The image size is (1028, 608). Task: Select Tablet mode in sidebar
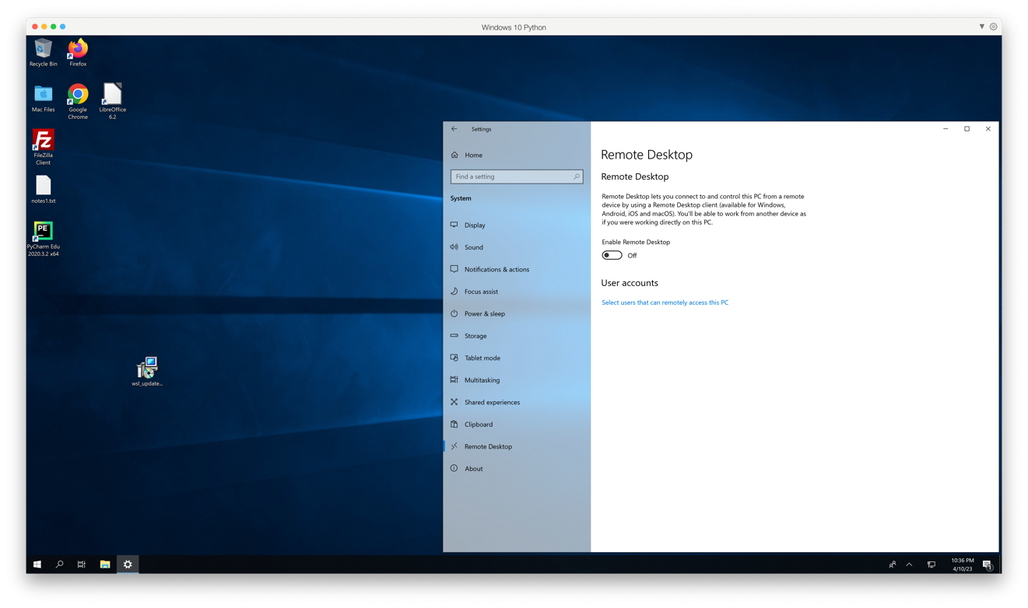coord(517,358)
